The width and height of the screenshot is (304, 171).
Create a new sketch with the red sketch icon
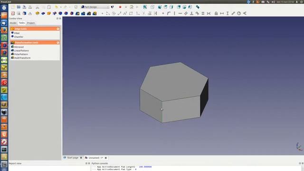tap(13, 13)
